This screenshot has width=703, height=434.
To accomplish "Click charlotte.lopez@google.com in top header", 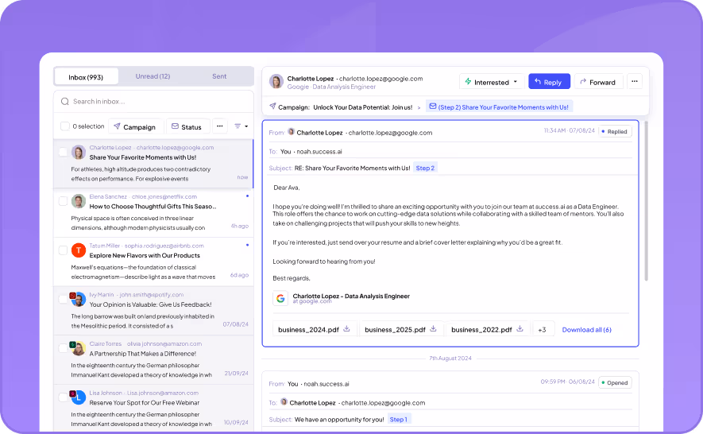I will 381,79.
